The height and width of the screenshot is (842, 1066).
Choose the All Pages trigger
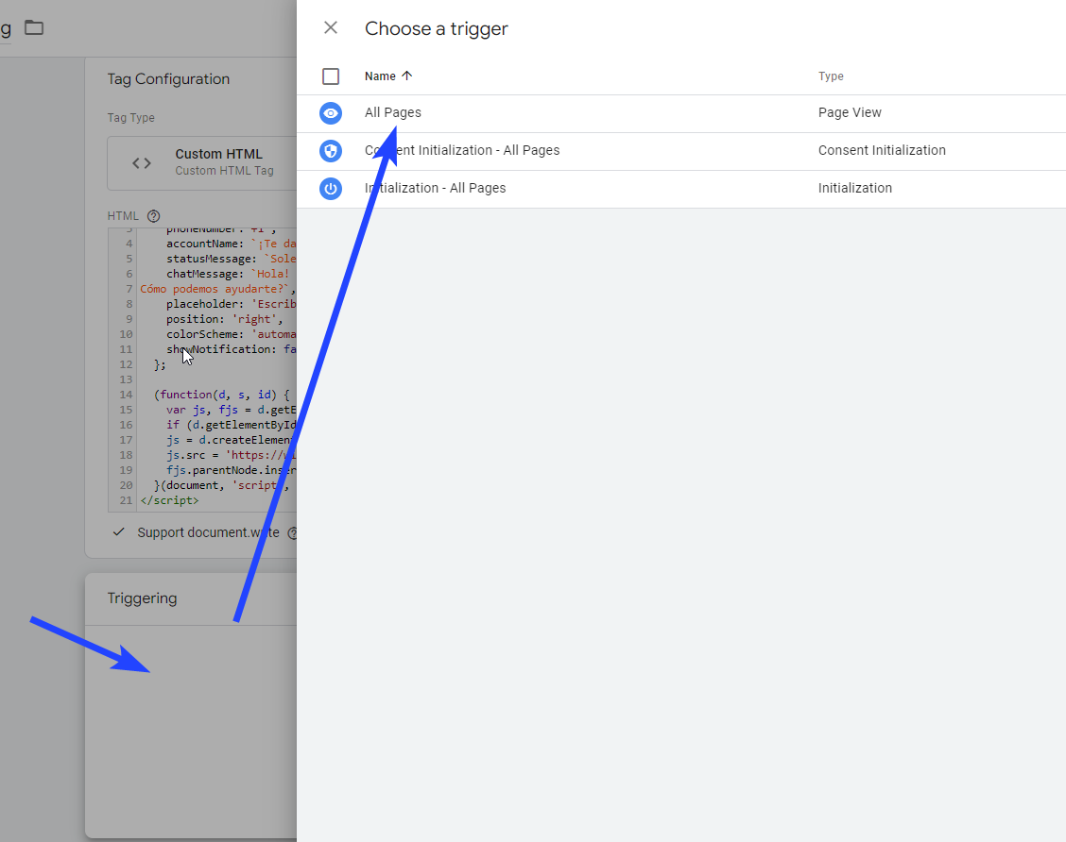[393, 112]
